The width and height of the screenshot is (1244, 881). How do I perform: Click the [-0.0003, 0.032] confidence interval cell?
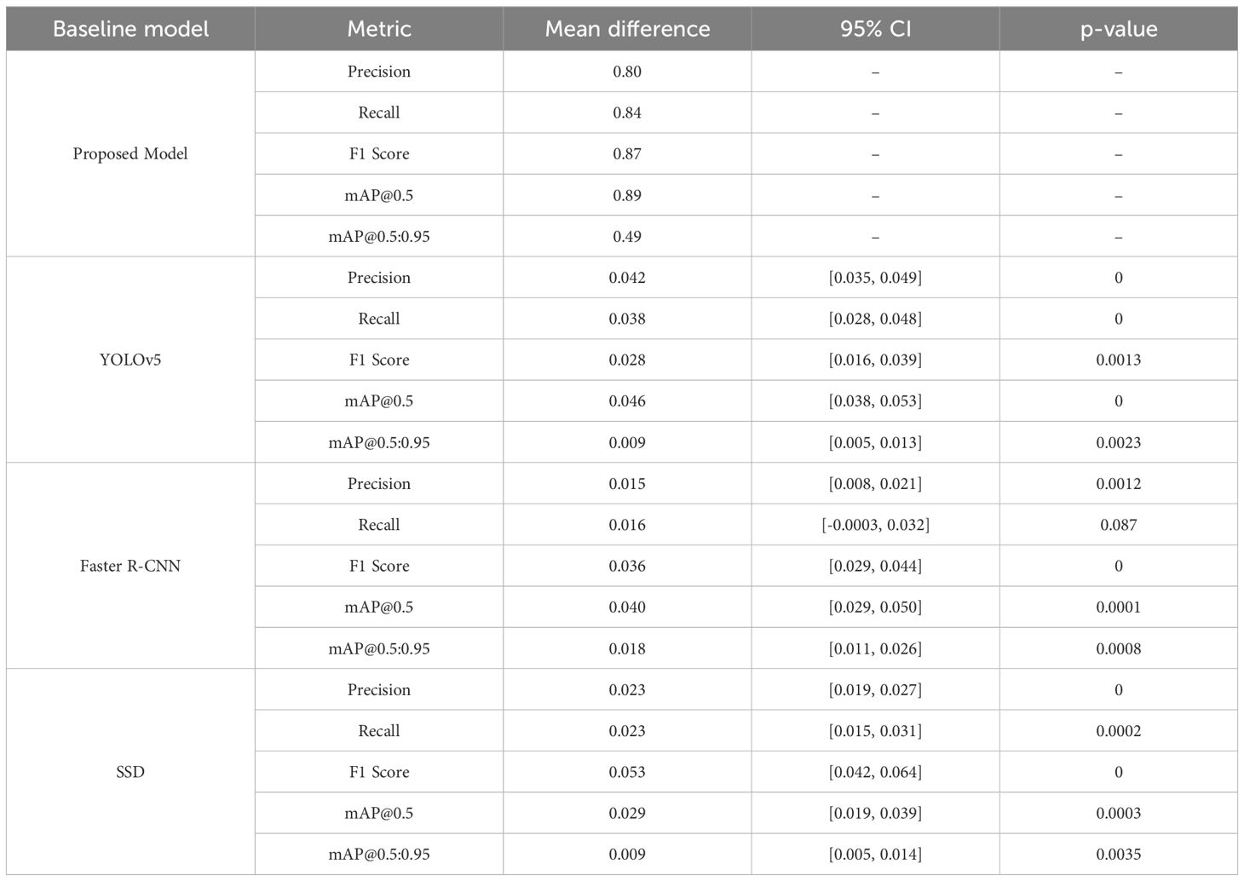[x=875, y=525]
